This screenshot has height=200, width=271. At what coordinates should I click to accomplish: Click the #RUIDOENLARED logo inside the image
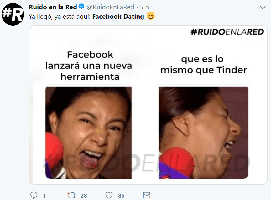point(227,32)
